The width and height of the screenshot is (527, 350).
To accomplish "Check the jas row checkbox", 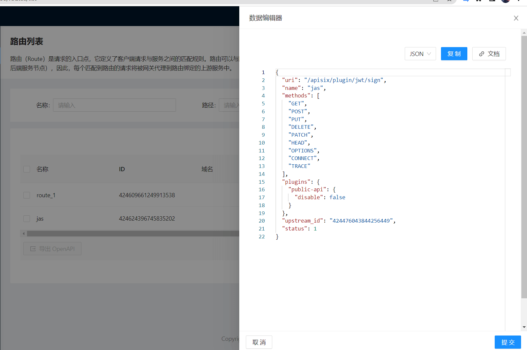I will click(27, 219).
